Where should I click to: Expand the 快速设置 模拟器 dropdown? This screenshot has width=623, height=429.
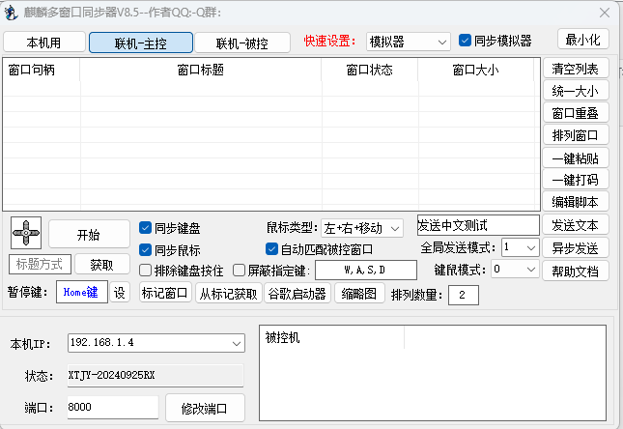pos(409,42)
